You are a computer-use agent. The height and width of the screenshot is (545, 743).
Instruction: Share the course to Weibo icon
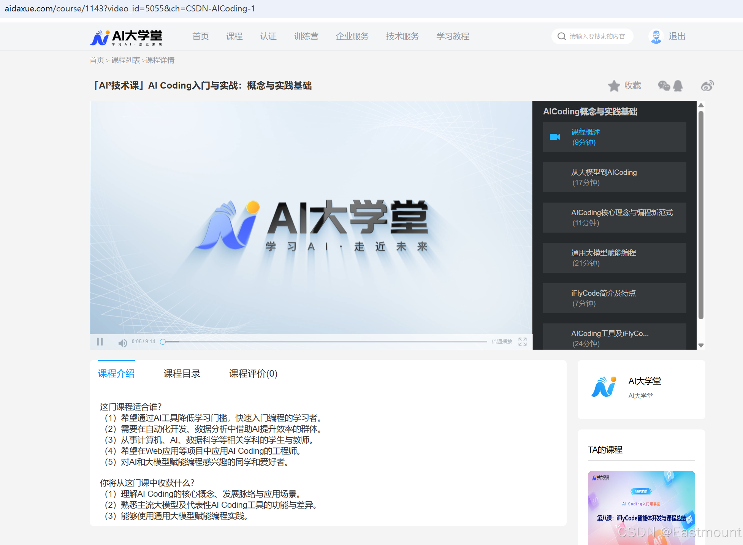[x=707, y=86]
